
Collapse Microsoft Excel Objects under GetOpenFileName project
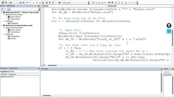click(4, 28)
